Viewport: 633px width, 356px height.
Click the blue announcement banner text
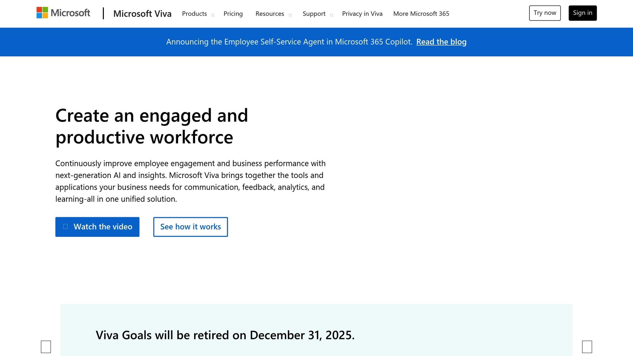coord(289,42)
